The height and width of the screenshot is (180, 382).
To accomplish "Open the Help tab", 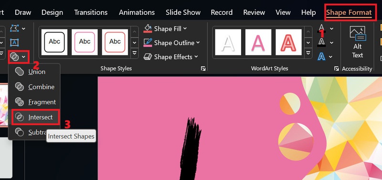I will click(308, 12).
